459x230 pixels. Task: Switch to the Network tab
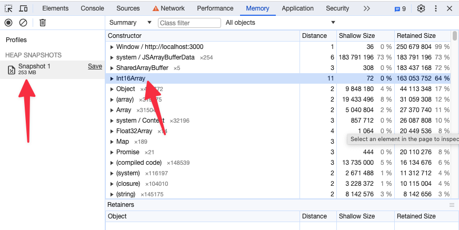[168, 8]
